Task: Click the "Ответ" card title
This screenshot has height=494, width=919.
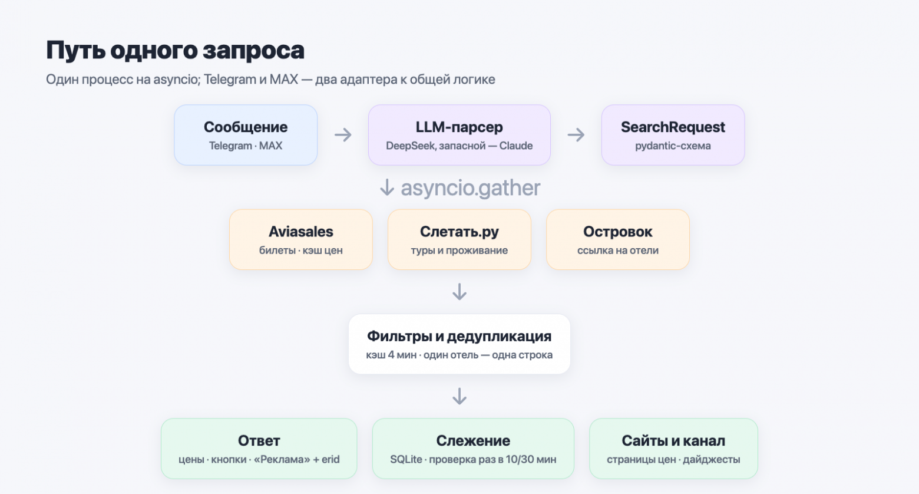Action: 259,440
